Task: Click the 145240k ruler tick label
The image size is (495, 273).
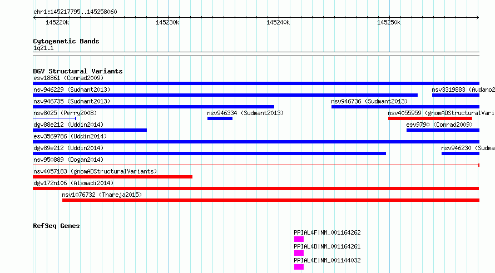Action: point(278,23)
